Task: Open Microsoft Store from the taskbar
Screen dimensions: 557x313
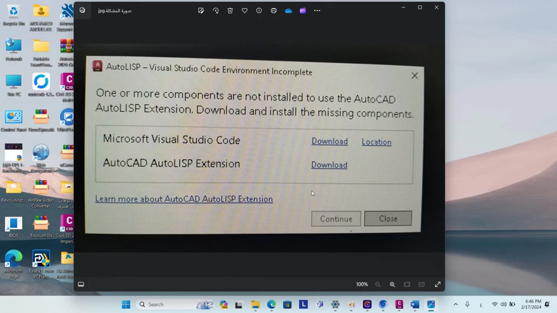Action: [x=287, y=304]
